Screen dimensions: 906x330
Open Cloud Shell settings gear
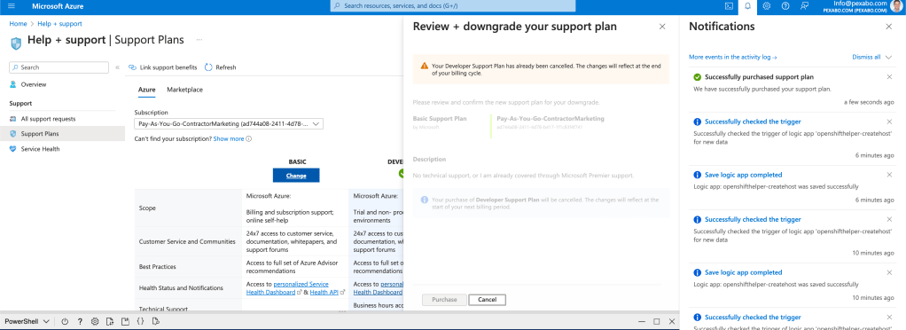(96, 321)
